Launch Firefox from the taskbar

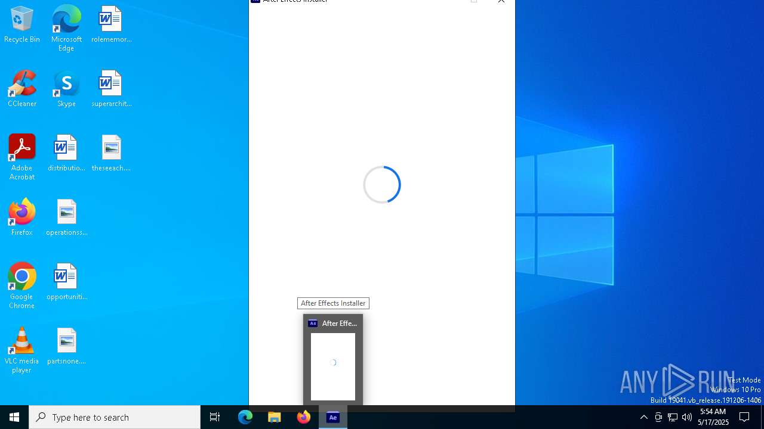click(x=304, y=417)
